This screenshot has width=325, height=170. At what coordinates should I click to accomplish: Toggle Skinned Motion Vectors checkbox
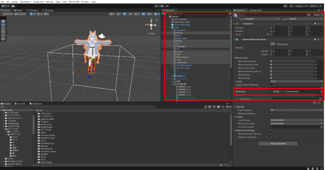pos(271,134)
